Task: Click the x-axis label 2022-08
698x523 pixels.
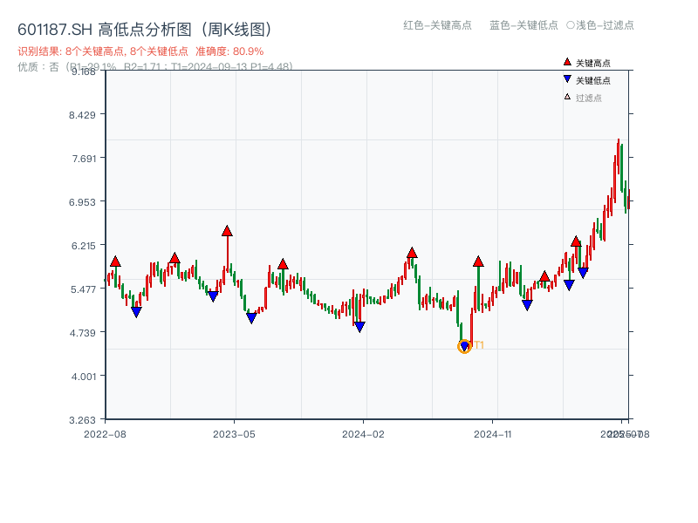Action: [x=105, y=434]
